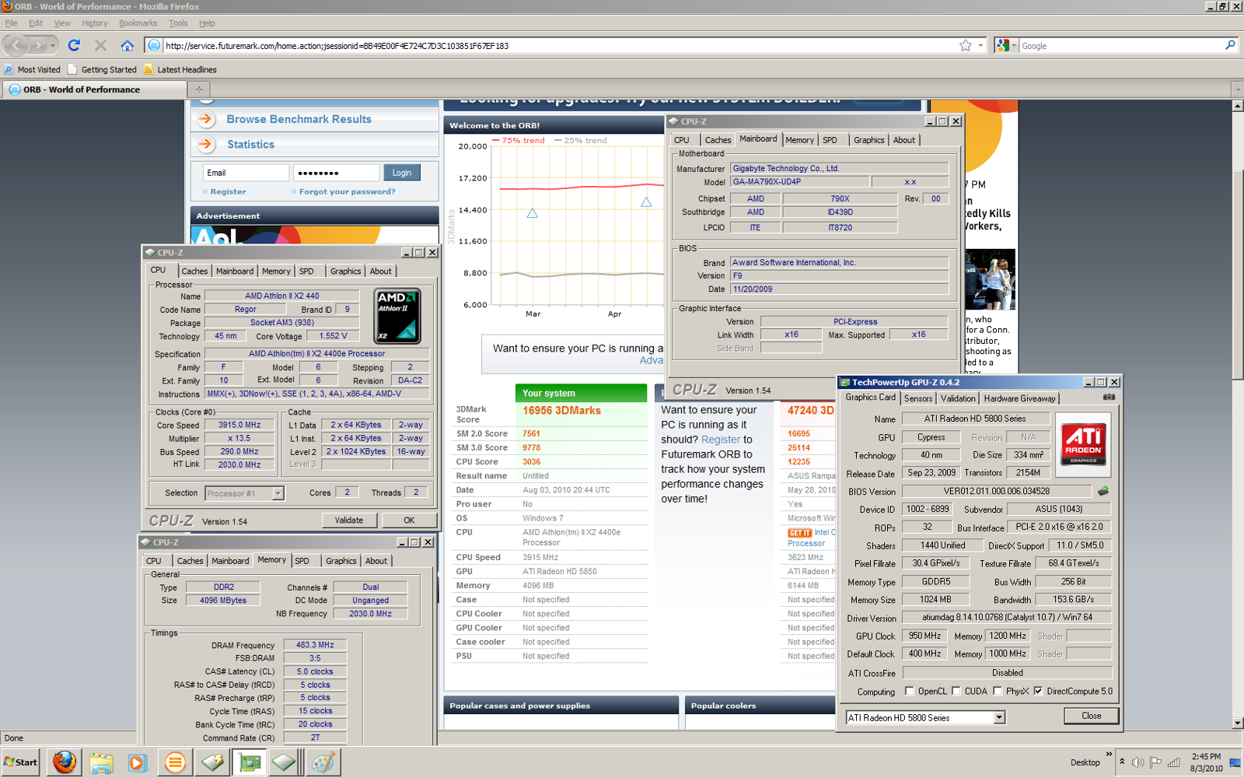Open the tab list dropdown in Firefox
Screen dimensions: 1244x778
1238,89
